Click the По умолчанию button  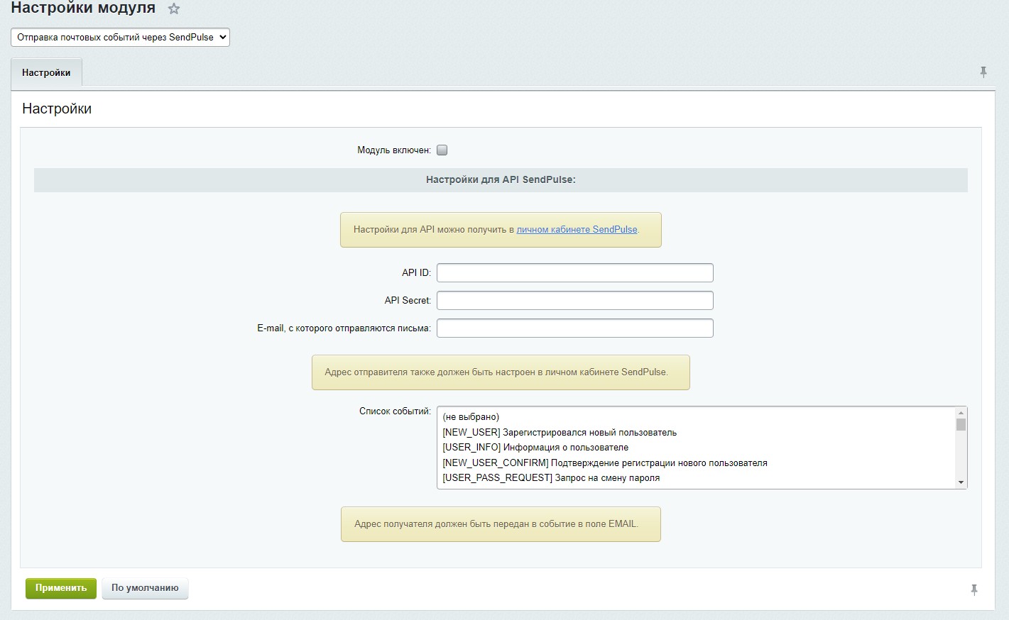tap(145, 588)
